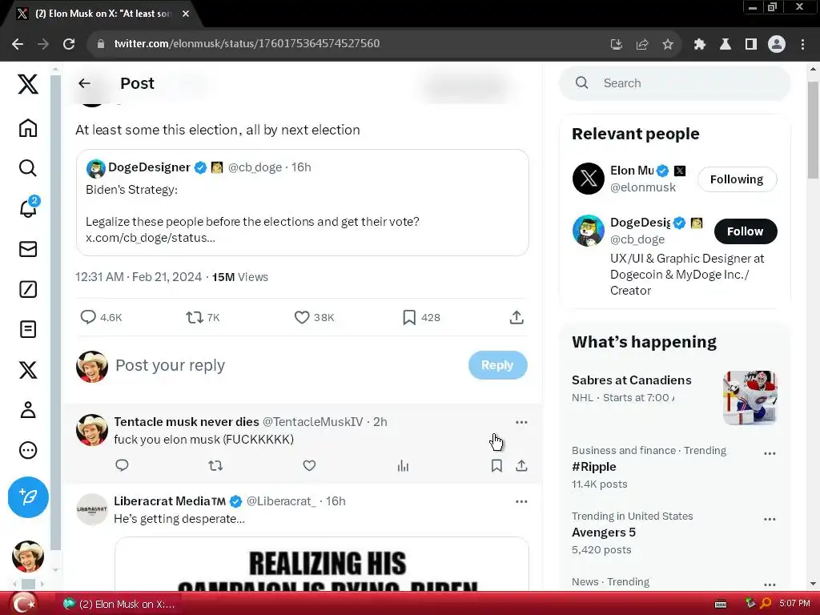
Task: Open More circle icon in sidebar
Action: pos(28,450)
